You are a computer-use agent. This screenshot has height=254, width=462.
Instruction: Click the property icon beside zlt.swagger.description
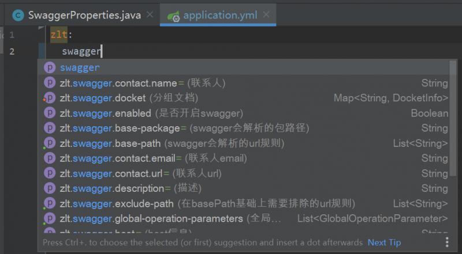[50, 188]
